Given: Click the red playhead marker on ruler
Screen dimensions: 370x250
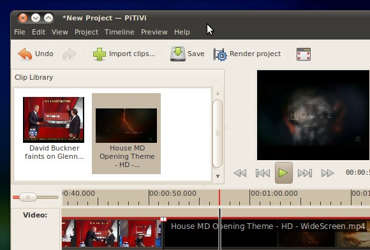Looking at the screenshot, I should tap(219, 198).
